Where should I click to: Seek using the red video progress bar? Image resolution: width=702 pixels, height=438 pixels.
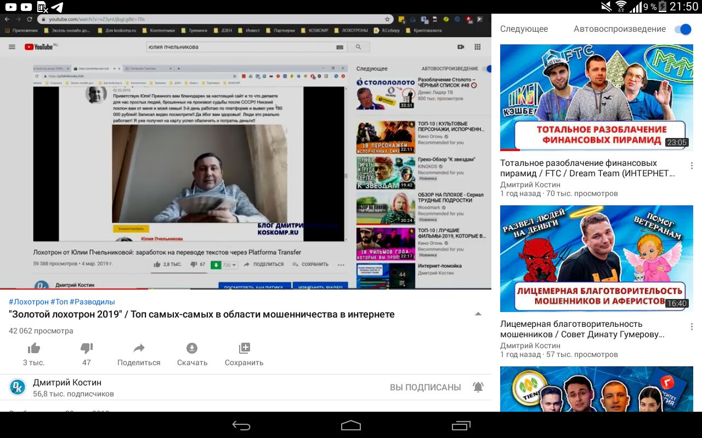click(x=246, y=289)
